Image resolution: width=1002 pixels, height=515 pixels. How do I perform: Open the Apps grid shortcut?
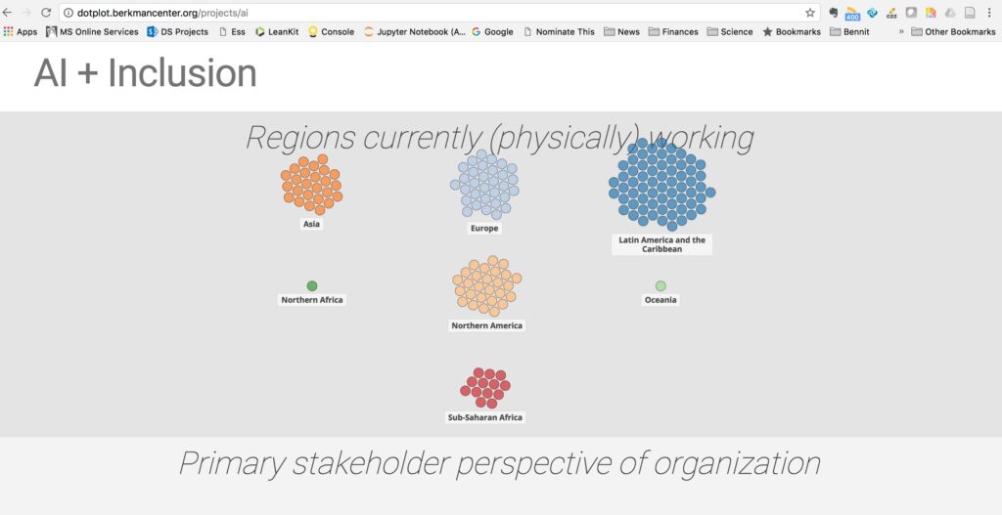coord(21,31)
